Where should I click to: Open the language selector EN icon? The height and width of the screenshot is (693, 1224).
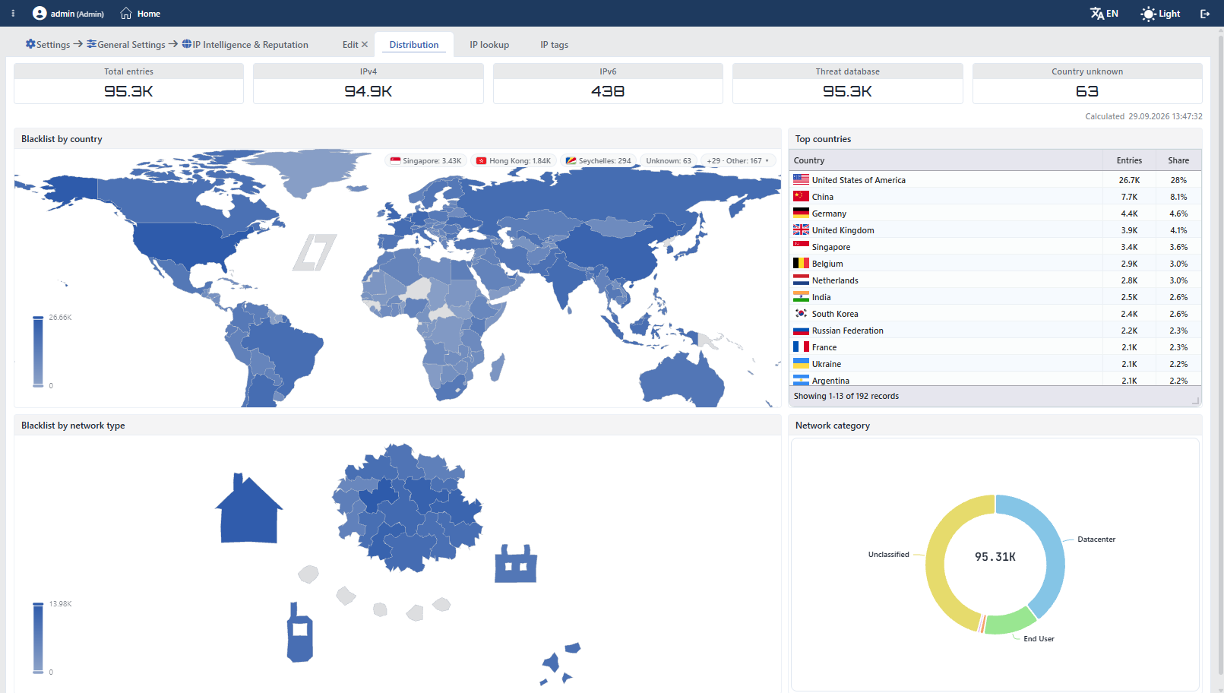1104,14
